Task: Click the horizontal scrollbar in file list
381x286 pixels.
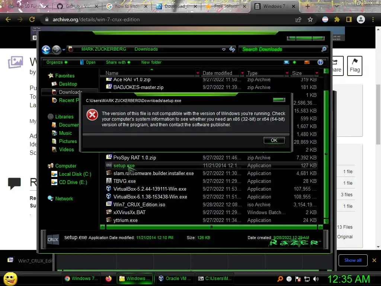Action: coord(211,227)
